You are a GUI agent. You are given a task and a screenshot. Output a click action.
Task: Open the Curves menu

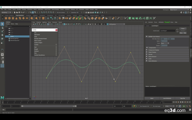click(62, 9)
